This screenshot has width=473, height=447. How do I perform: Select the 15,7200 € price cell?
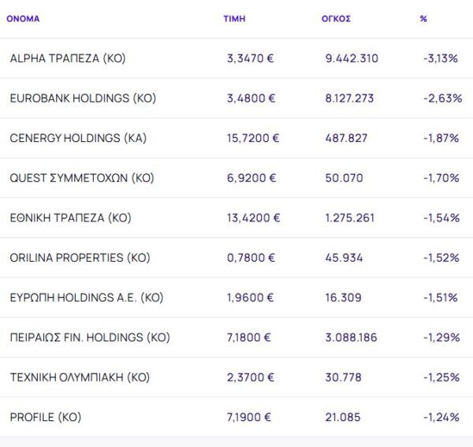click(253, 138)
